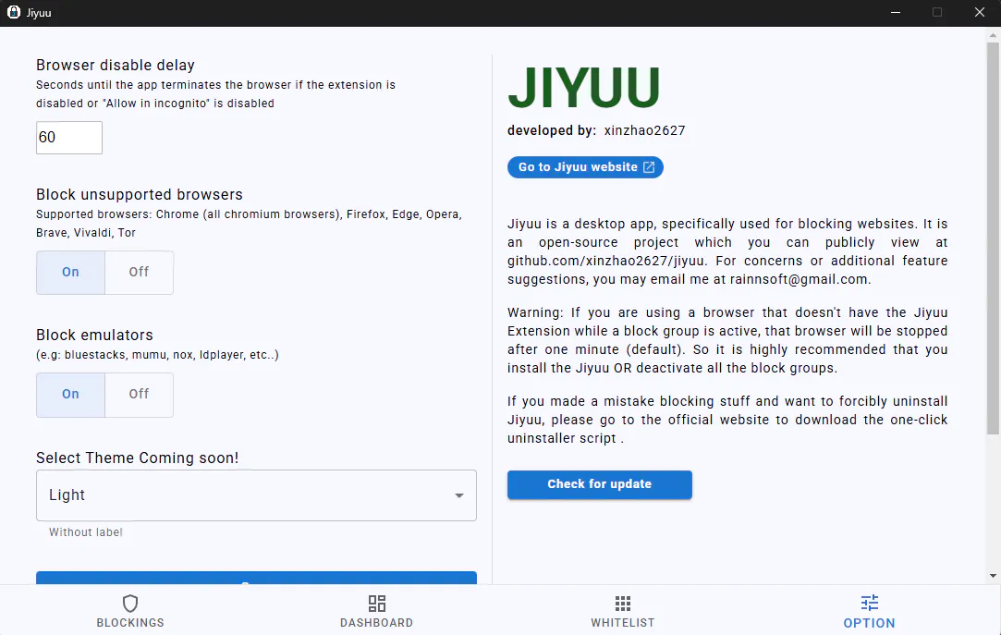Switch to the BLOCKINGS tab
This screenshot has width=1001, height=635.
point(130,611)
